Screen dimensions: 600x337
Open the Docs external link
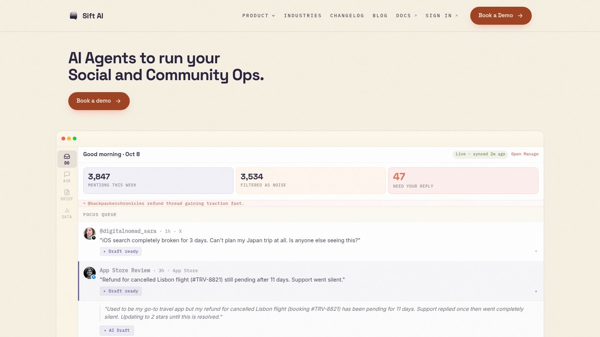point(406,16)
